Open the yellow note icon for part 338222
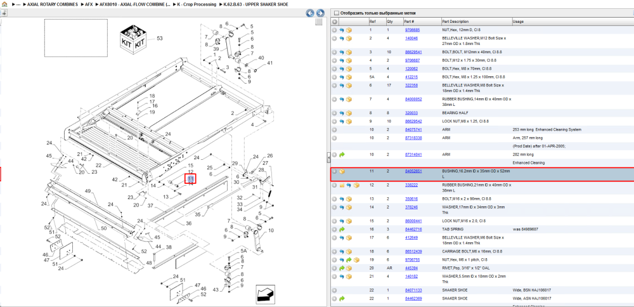This screenshot has width=634, height=307. (x=342, y=185)
